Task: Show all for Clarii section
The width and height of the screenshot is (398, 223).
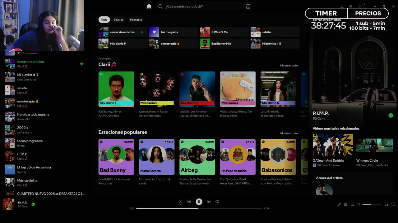Action: click(x=289, y=65)
